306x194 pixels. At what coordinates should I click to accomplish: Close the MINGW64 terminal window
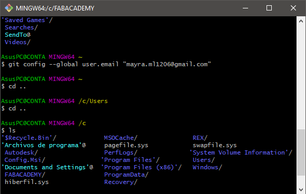[x=293, y=8]
